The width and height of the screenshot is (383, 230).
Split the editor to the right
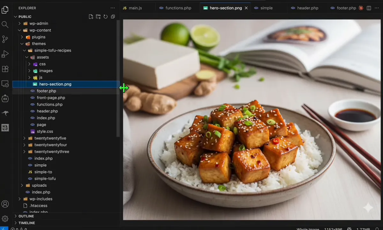point(369,8)
